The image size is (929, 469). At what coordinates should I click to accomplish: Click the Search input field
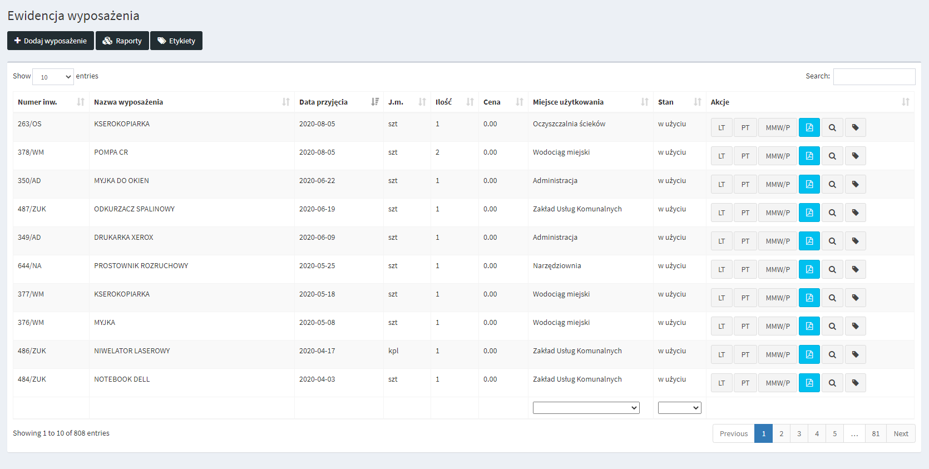[874, 77]
